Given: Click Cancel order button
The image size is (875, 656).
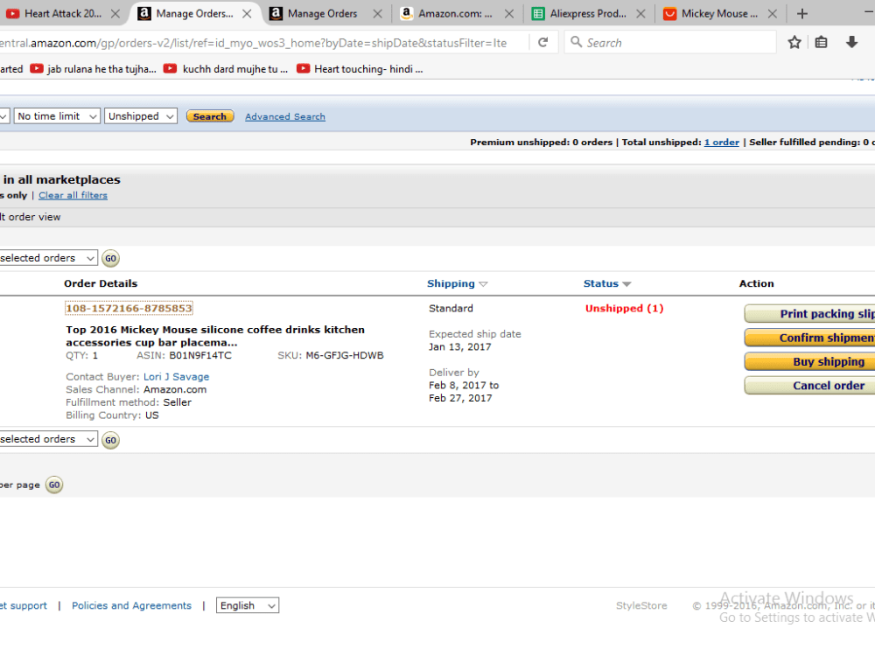Looking at the screenshot, I should pos(809,386).
